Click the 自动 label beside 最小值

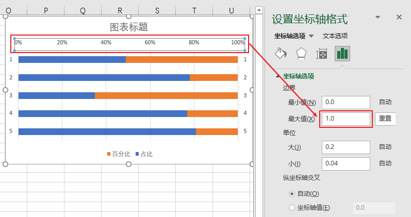tap(385, 102)
